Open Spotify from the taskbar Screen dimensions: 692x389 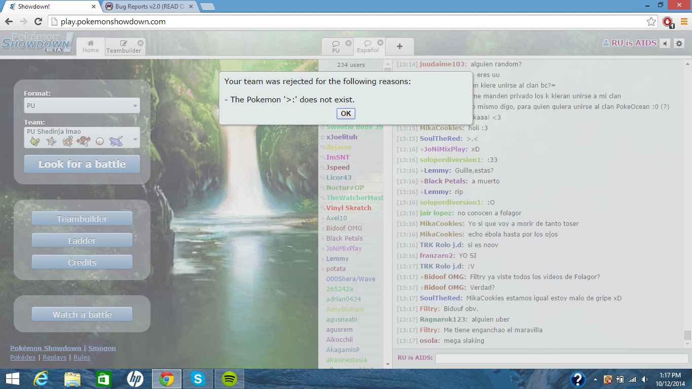[x=229, y=378]
